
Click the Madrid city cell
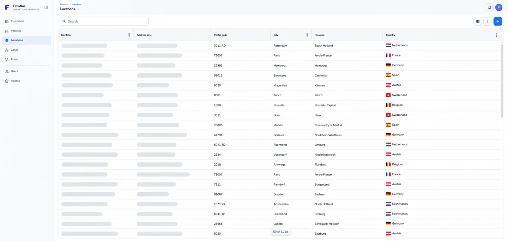pyautogui.click(x=278, y=125)
